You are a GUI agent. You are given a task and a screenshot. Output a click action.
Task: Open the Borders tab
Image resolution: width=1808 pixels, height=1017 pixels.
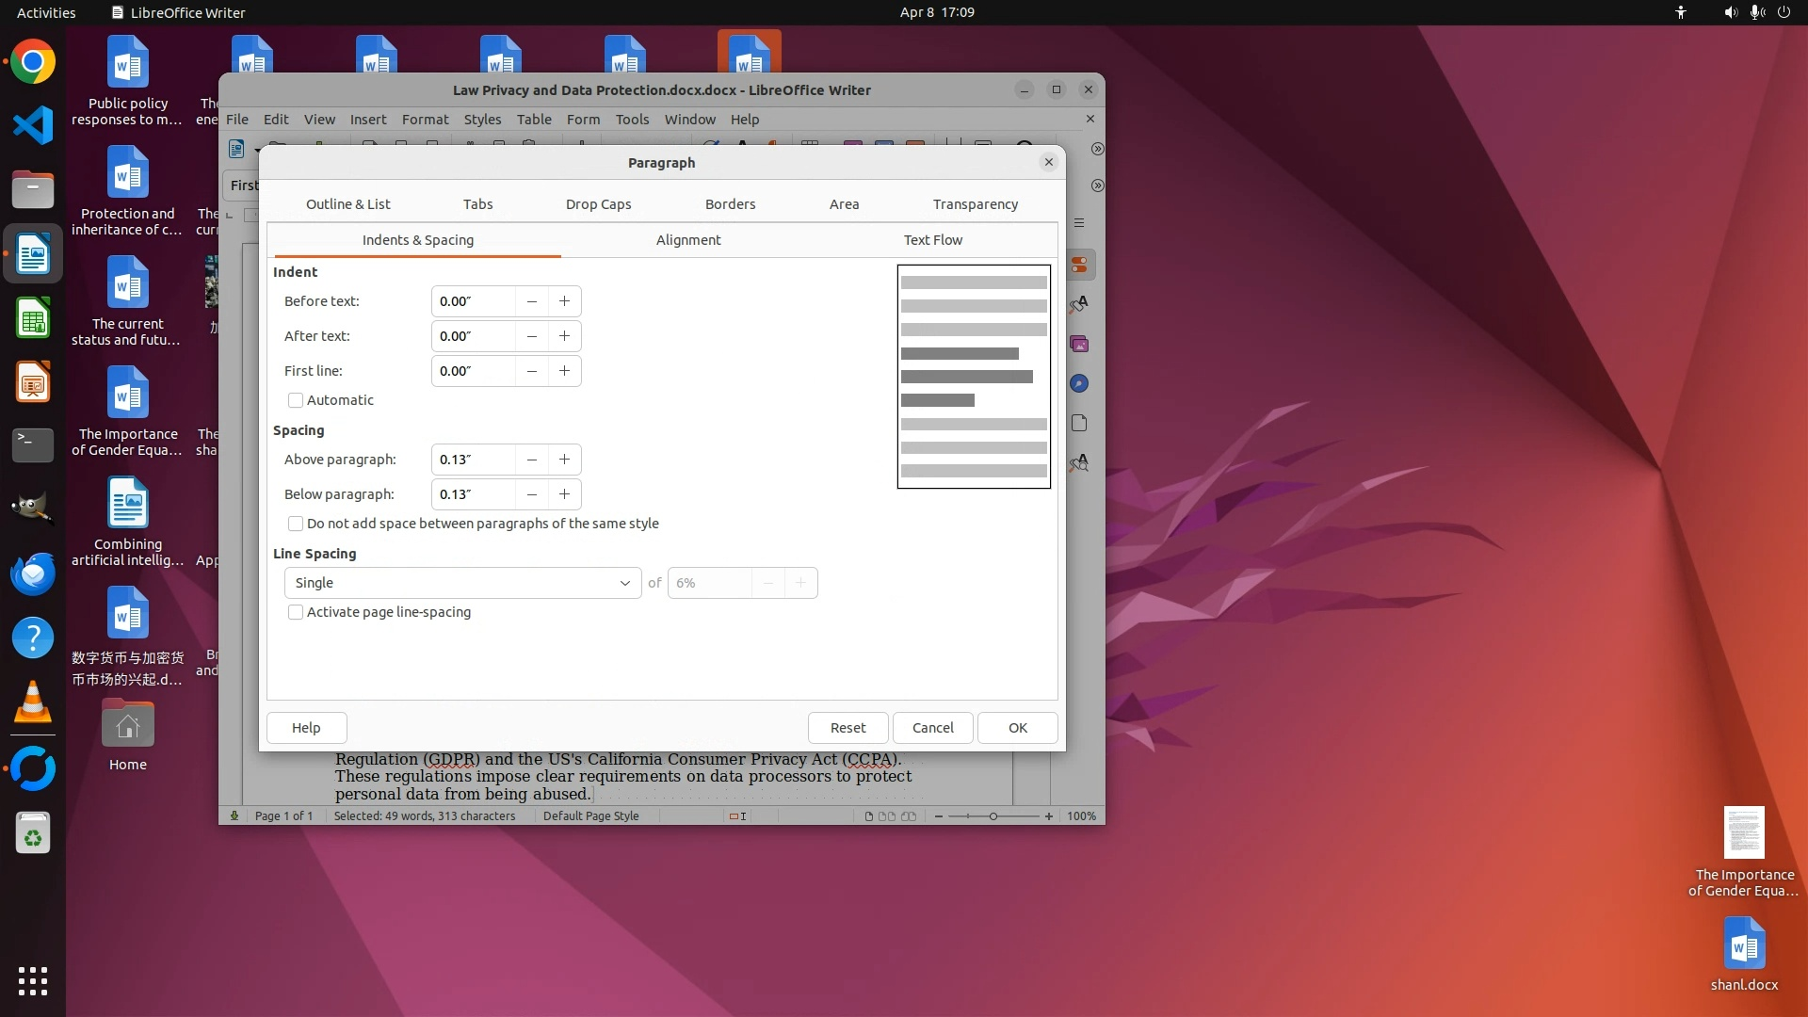coord(730,204)
